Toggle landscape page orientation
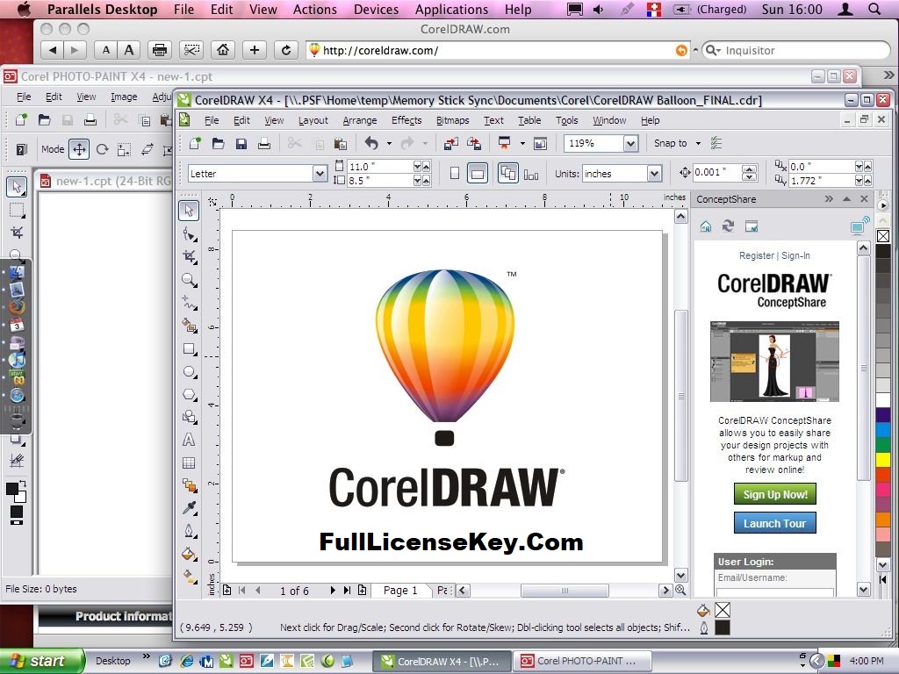The height and width of the screenshot is (674, 899). click(477, 173)
